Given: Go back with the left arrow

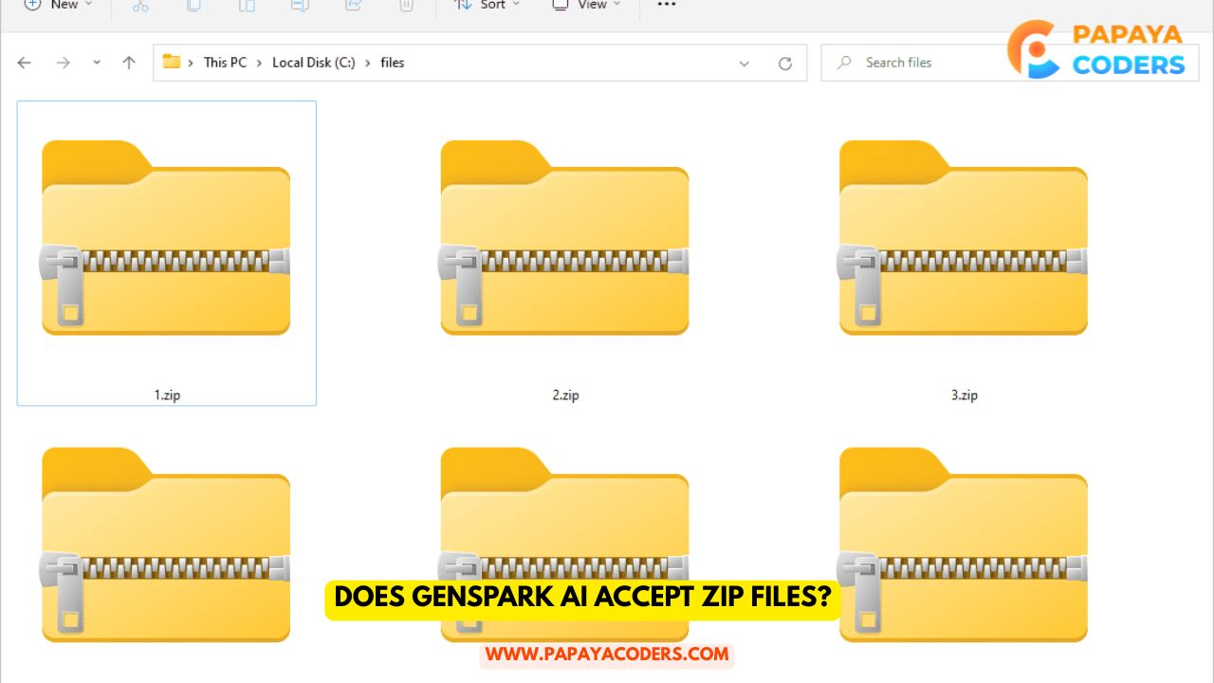Looking at the screenshot, I should coord(25,63).
